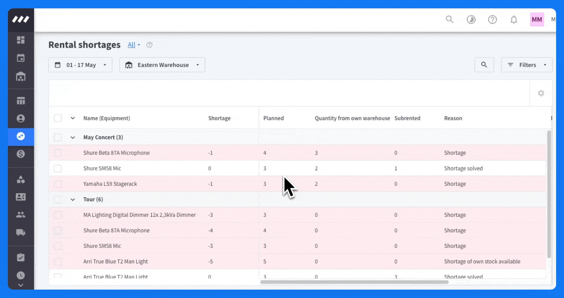
Task: Select the Yamaha LS9 Stagerack checkbox
Action: coord(58,184)
